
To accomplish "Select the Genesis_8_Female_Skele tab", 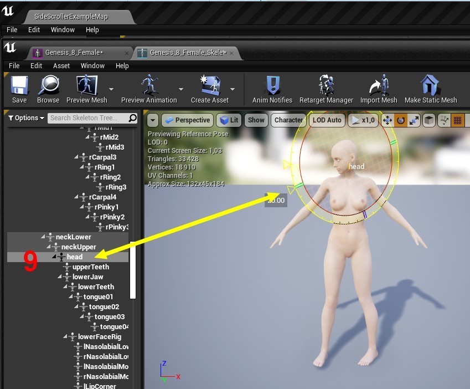I will point(188,53).
